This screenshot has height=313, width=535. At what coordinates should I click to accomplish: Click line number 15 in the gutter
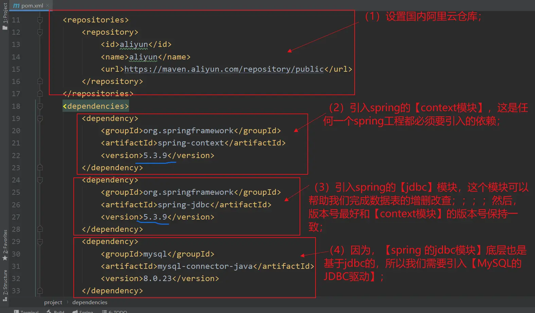(x=16, y=69)
